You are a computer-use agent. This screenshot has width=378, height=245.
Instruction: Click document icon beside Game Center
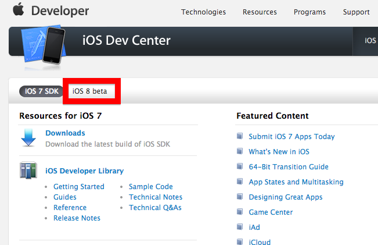(x=240, y=212)
